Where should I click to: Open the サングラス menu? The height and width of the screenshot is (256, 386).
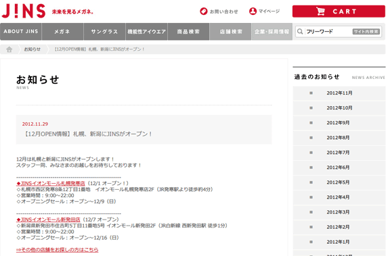[104, 32]
